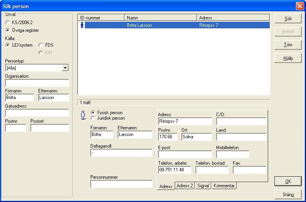Click the Gatuadress search field
Screen dimensions: 306x202
pyautogui.click(x=37, y=113)
